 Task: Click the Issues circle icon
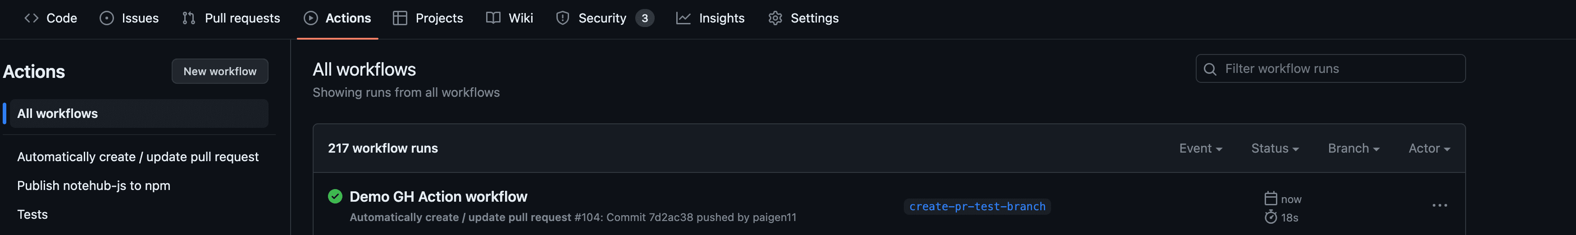(x=106, y=18)
